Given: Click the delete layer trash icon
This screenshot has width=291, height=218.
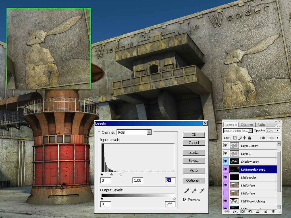Looking at the screenshot, I should pos(273,211).
